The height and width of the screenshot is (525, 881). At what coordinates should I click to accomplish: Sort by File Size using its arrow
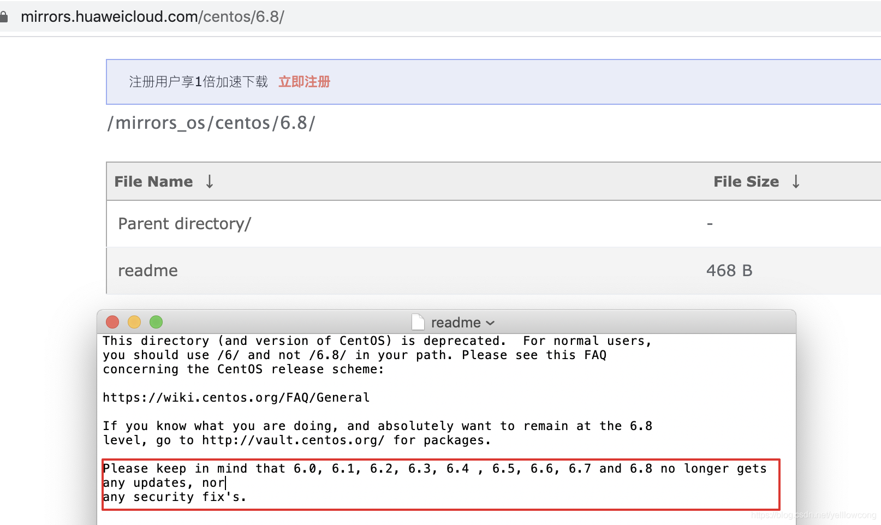click(796, 181)
